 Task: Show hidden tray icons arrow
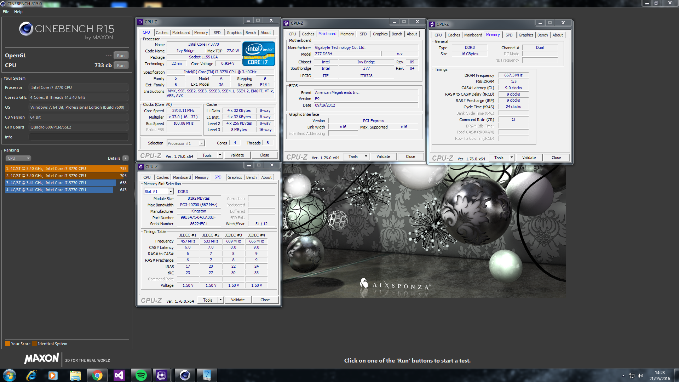(x=623, y=376)
